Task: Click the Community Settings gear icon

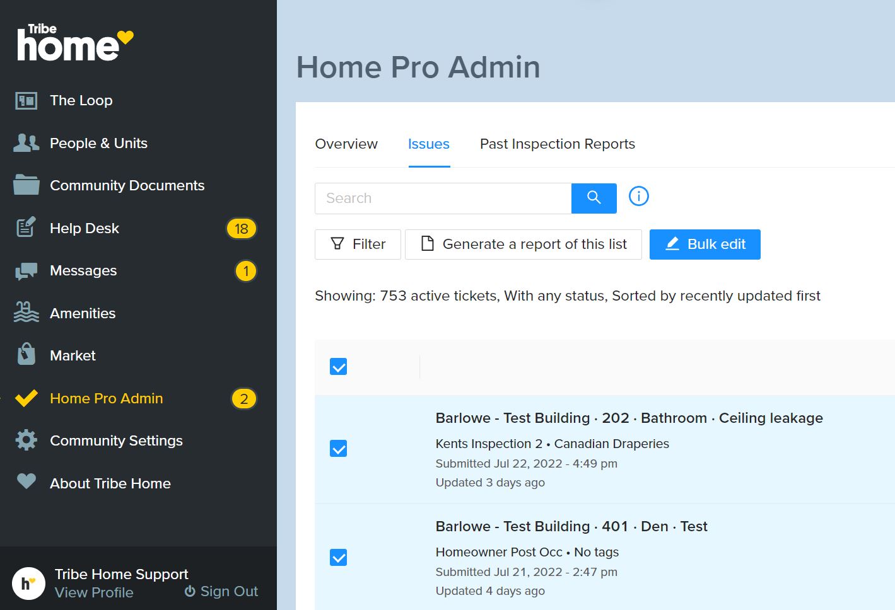Action: click(26, 440)
